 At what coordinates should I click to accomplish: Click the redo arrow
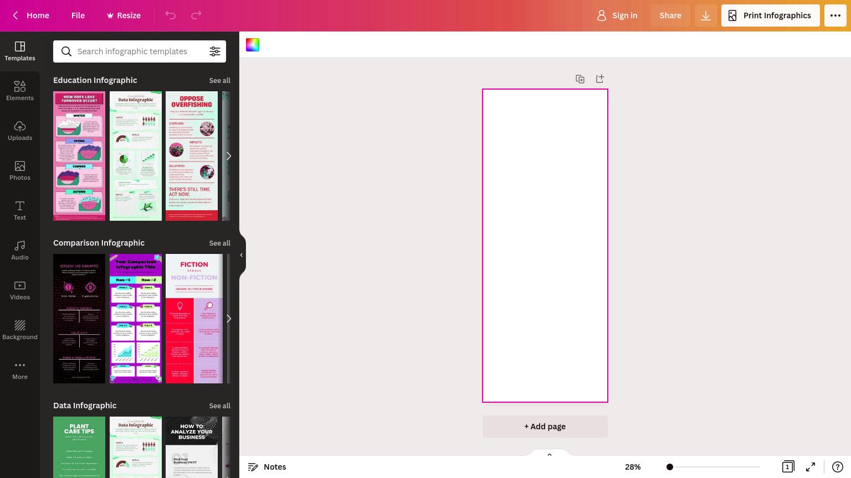[x=196, y=15]
